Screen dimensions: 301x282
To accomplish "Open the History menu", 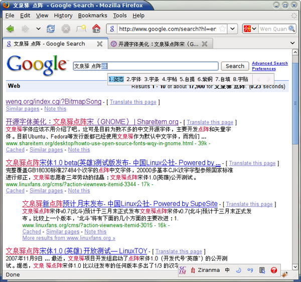I will pyautogui.click(x=63, y=16).
